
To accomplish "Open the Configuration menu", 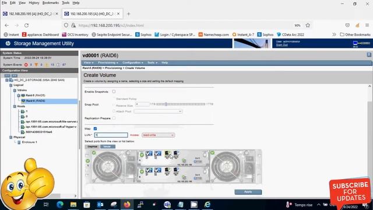I will (133, 62).
